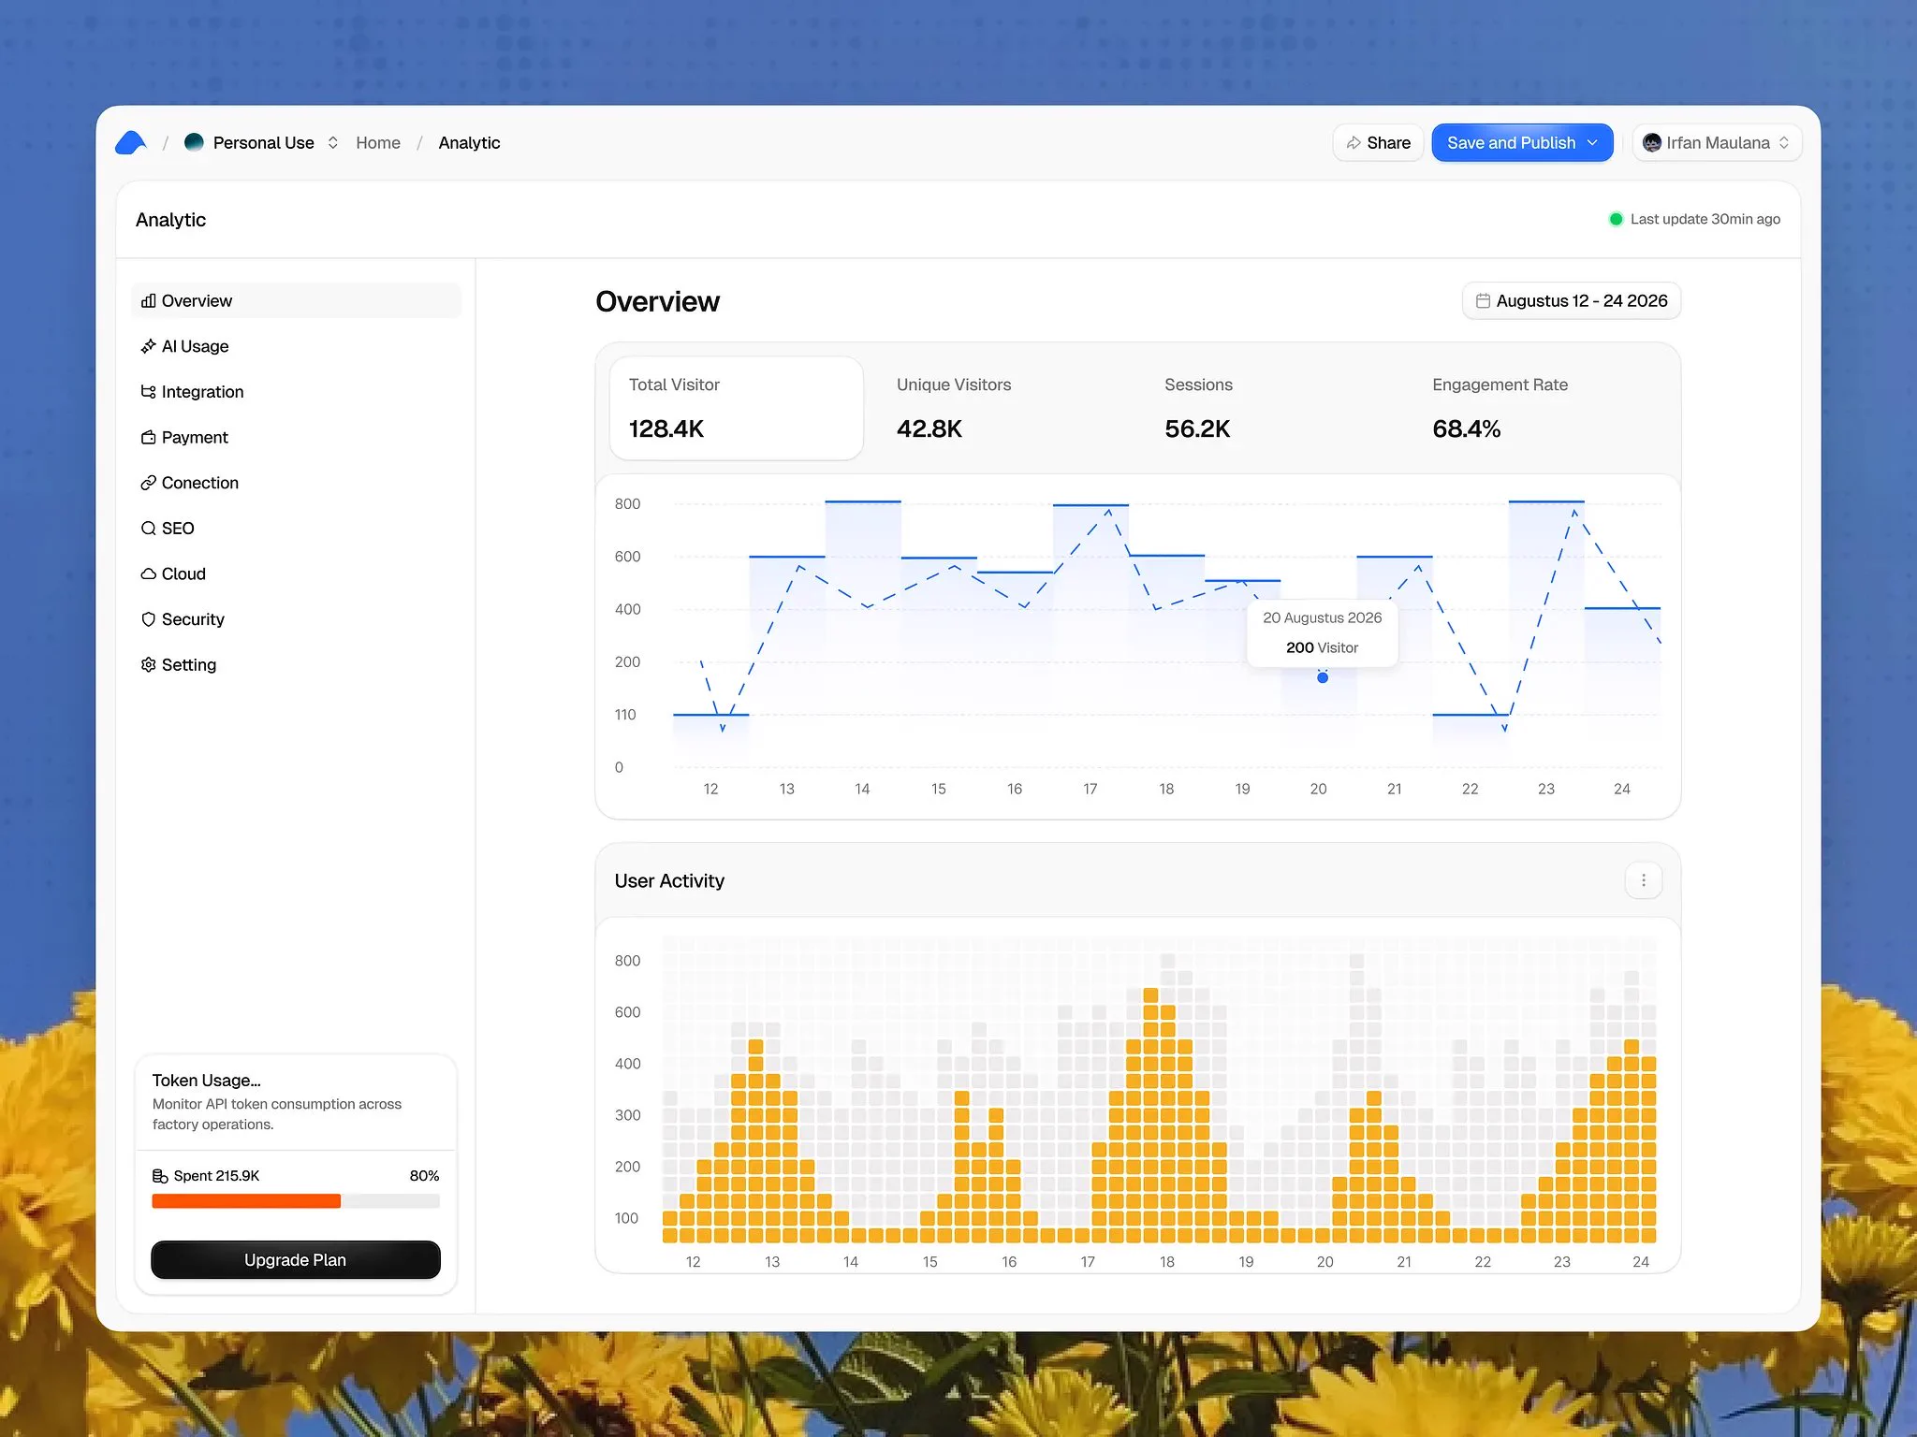
Task: Click Irfan Maulana's profile avatar
Action: tap(1652, 142)
